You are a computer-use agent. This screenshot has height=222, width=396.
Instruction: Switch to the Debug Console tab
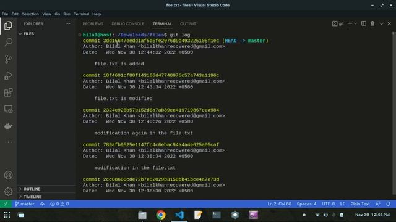coord(128,24)
